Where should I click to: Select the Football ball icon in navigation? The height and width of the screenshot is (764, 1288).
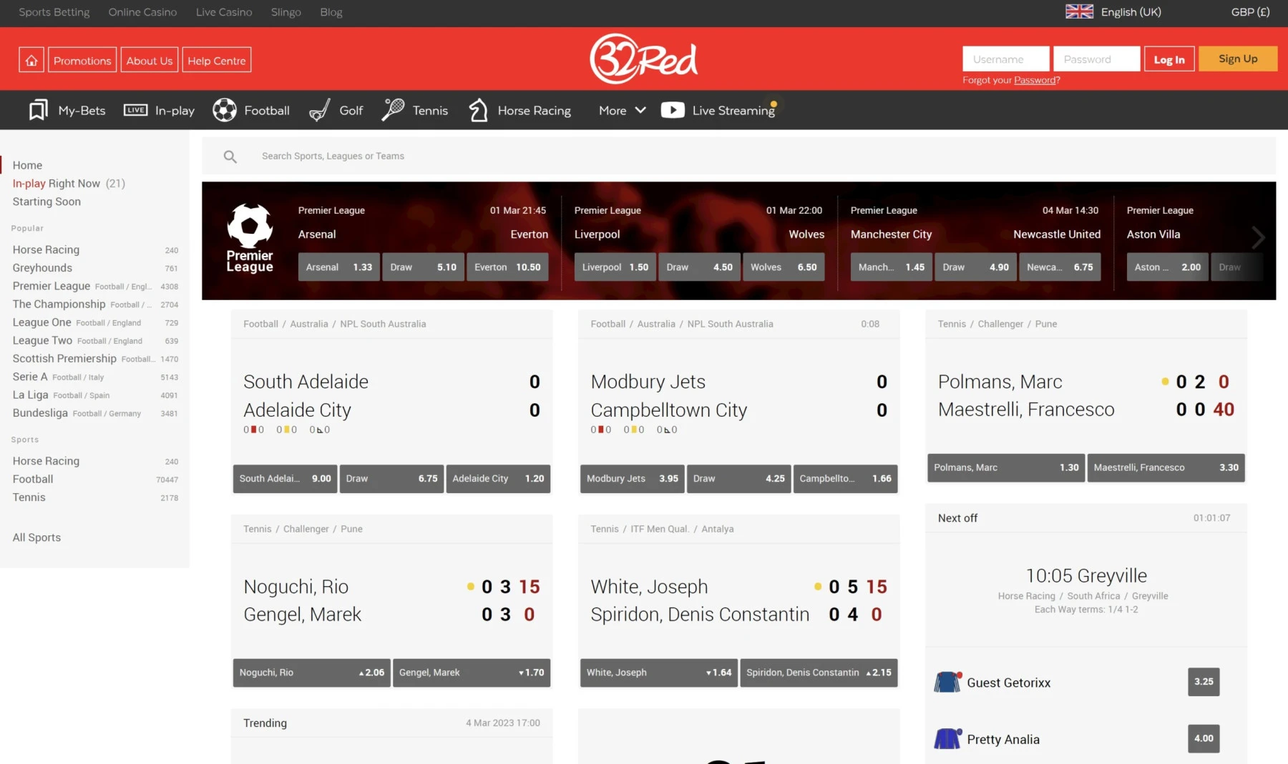(x=225, y=110)
